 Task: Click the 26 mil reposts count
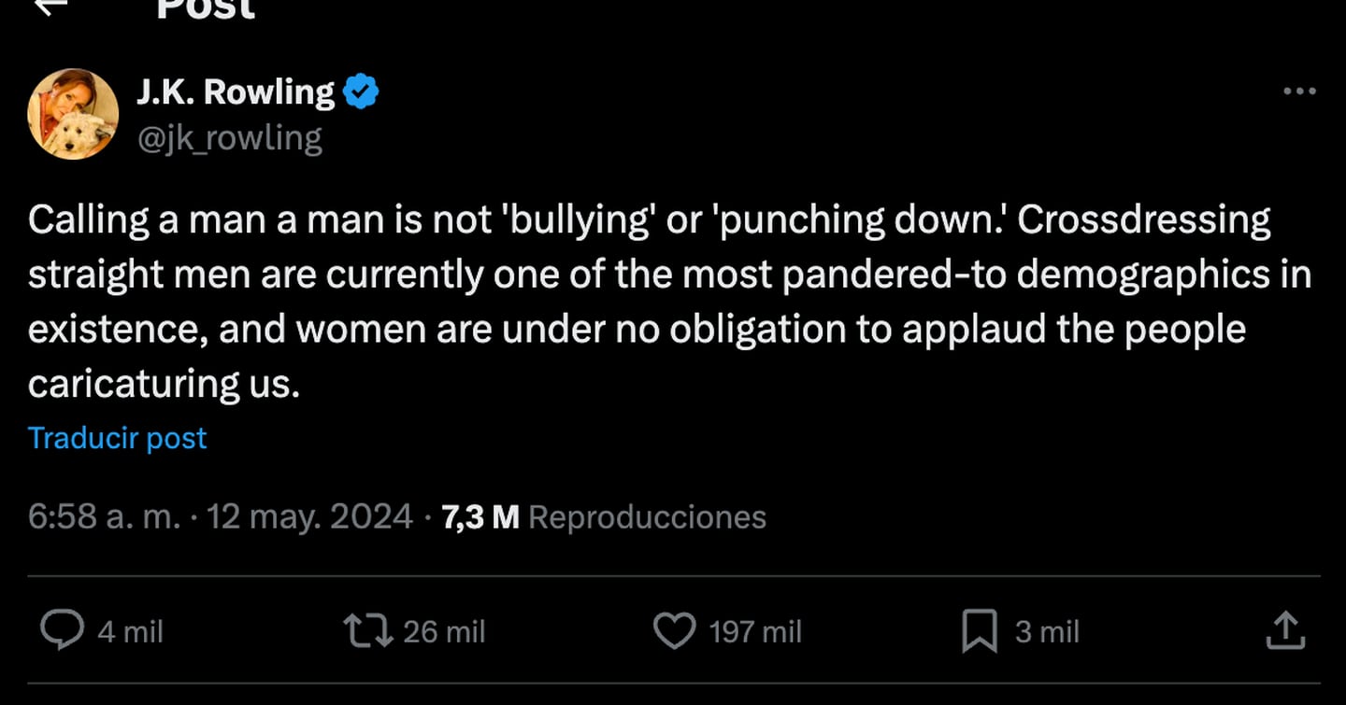point(444,632)
